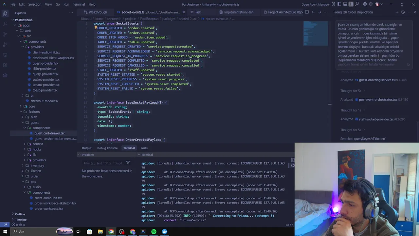Viewport: 419px width, 236px height.
Task: Go back with editor left arrow
Action: [x=313, y=12]
